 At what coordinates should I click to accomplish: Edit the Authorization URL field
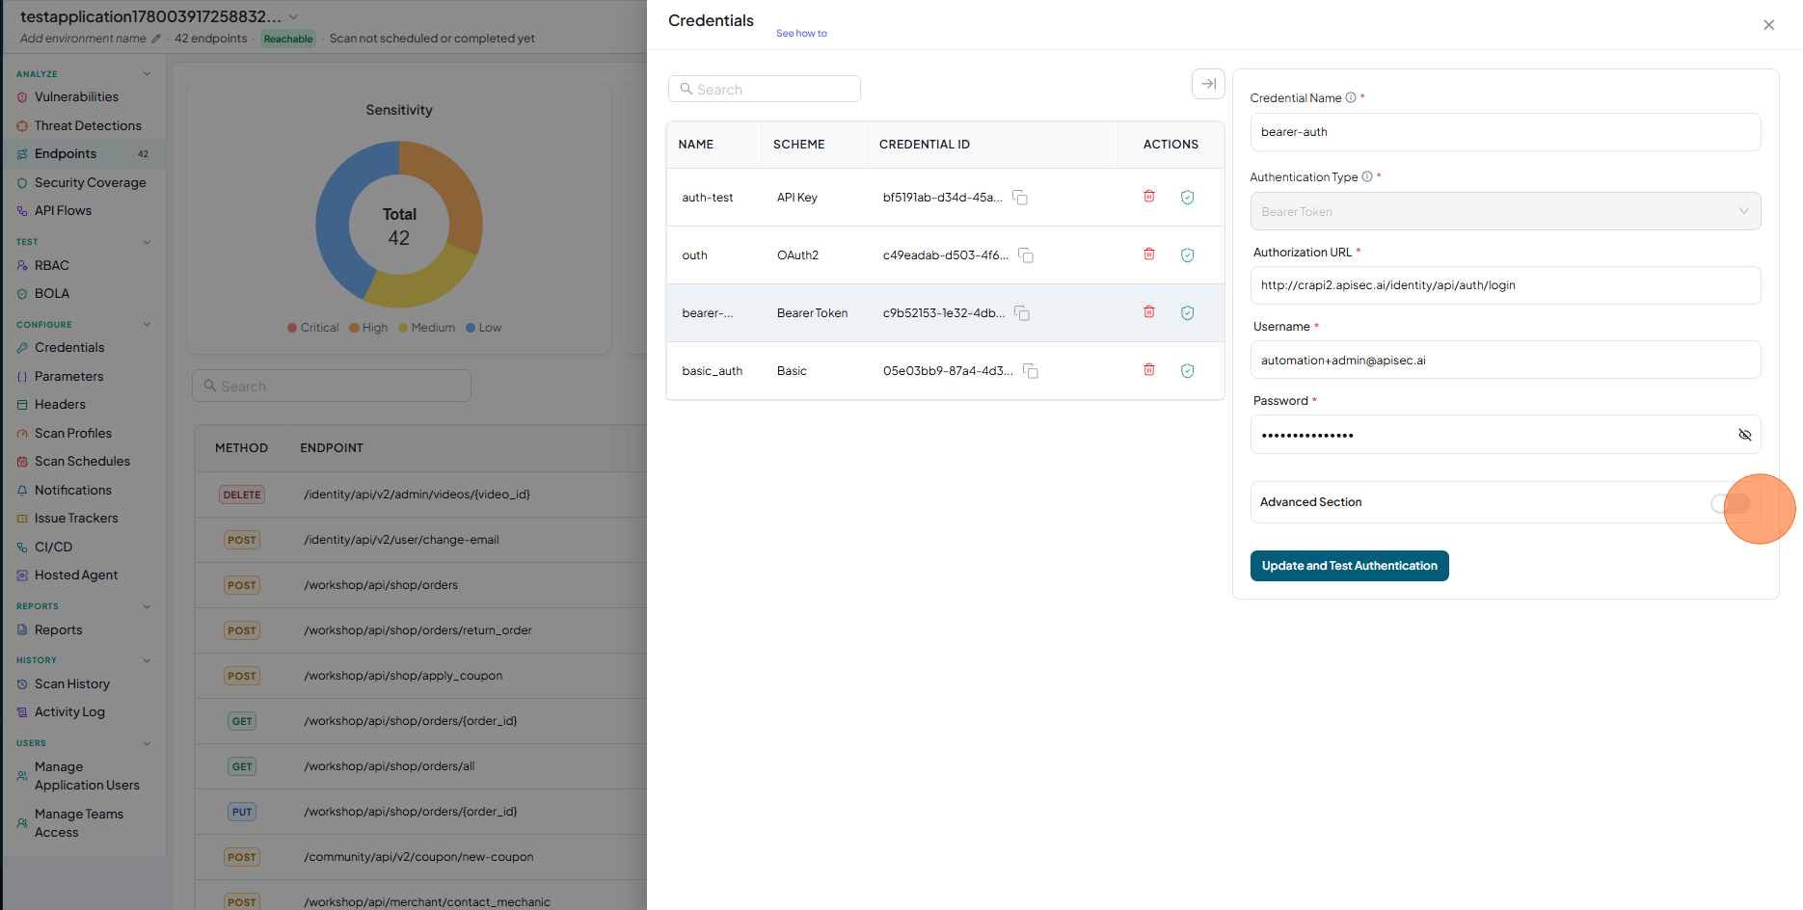(1505, 285)
